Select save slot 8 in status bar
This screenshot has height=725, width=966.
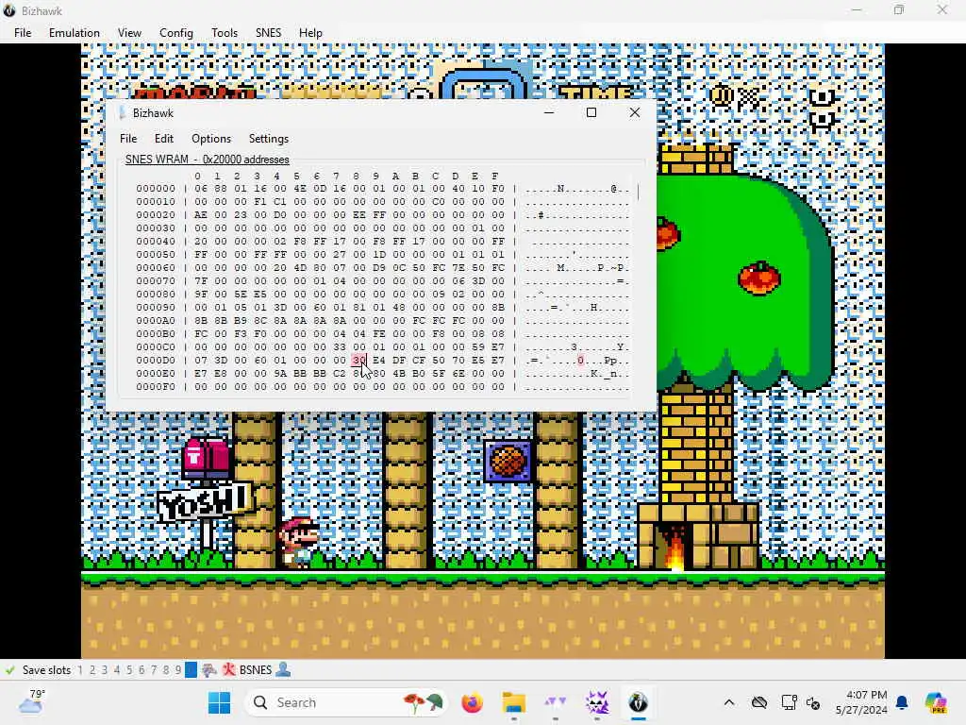[x=166, y=670]
